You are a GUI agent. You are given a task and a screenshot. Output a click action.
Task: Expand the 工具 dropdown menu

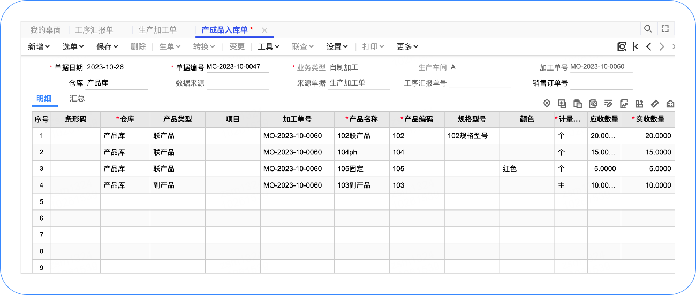269,47
